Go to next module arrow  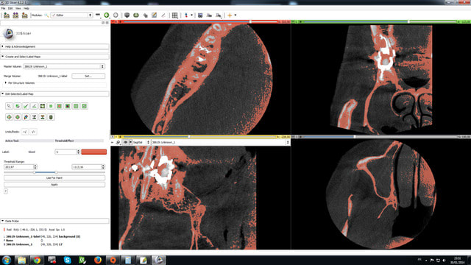[x=116, y=15]
